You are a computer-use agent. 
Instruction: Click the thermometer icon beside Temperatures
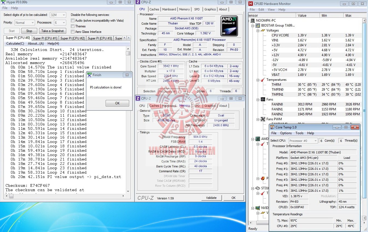coord(263,80)
